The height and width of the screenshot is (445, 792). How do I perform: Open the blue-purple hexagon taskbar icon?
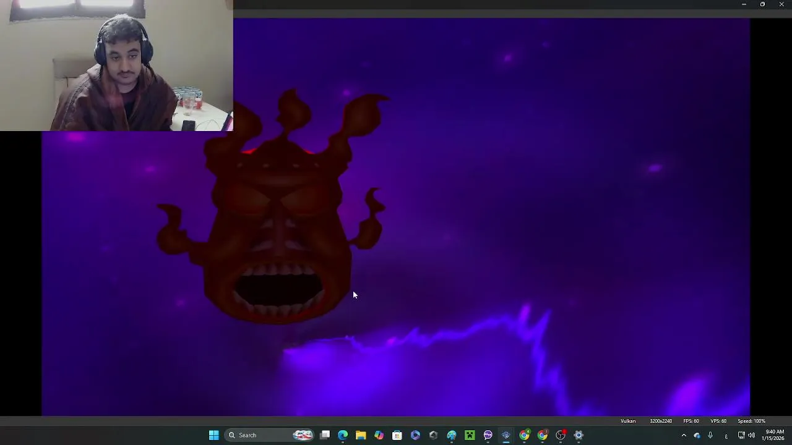point(415,435)
